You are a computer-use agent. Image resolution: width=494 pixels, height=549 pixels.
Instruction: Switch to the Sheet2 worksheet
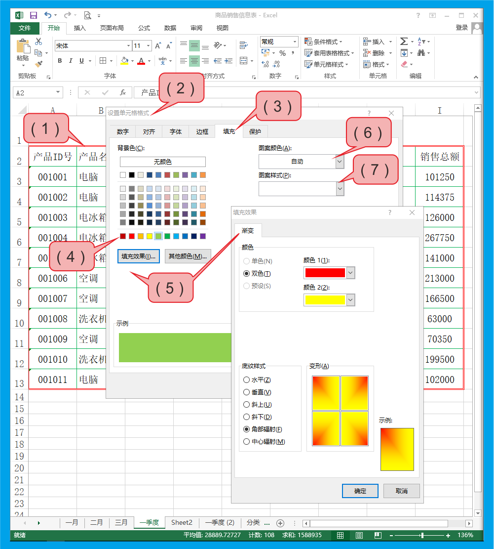(x=182, y=522)
